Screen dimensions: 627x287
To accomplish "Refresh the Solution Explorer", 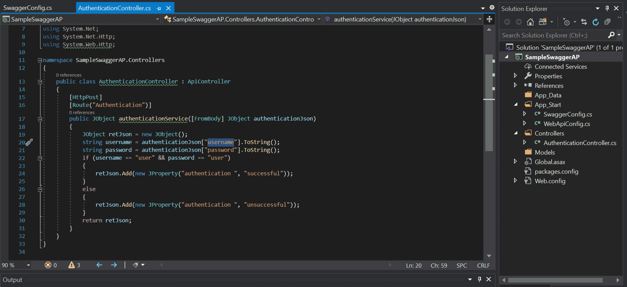I will [596, 22].
